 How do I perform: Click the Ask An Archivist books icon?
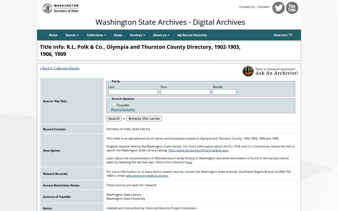pos(248,71)
